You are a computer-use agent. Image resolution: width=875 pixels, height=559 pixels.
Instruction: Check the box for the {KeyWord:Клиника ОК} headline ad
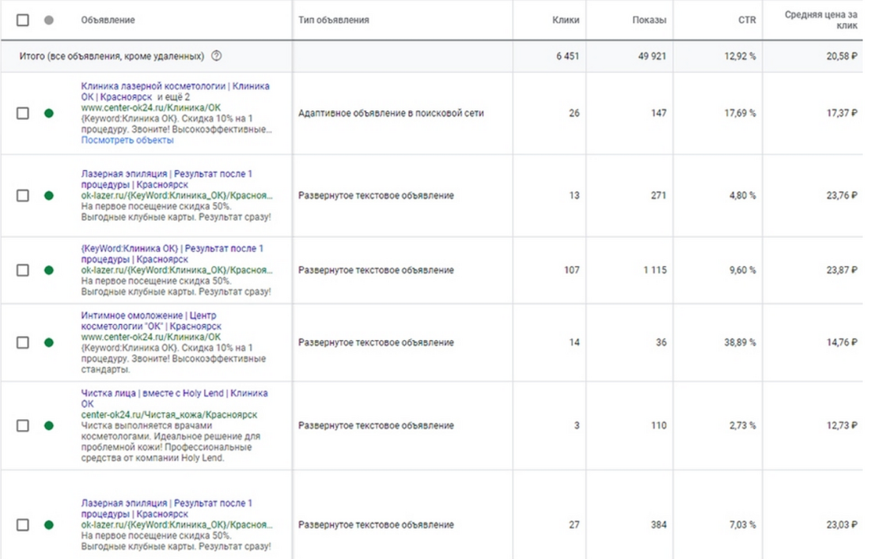[23, 270]
